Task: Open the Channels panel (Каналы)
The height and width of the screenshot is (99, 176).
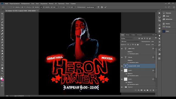Action: click(166, 24)
